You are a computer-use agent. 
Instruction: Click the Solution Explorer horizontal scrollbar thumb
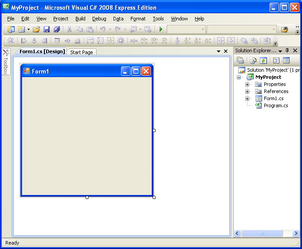262,233
